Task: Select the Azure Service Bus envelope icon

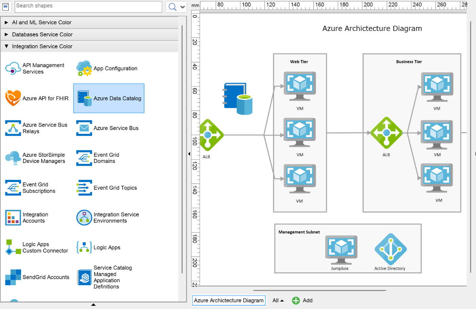Action: (84, 128)
